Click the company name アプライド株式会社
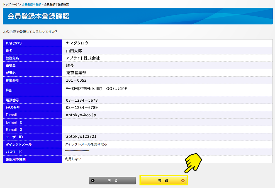This screenshot has width=275, height=188. click(x=83, y=58)
